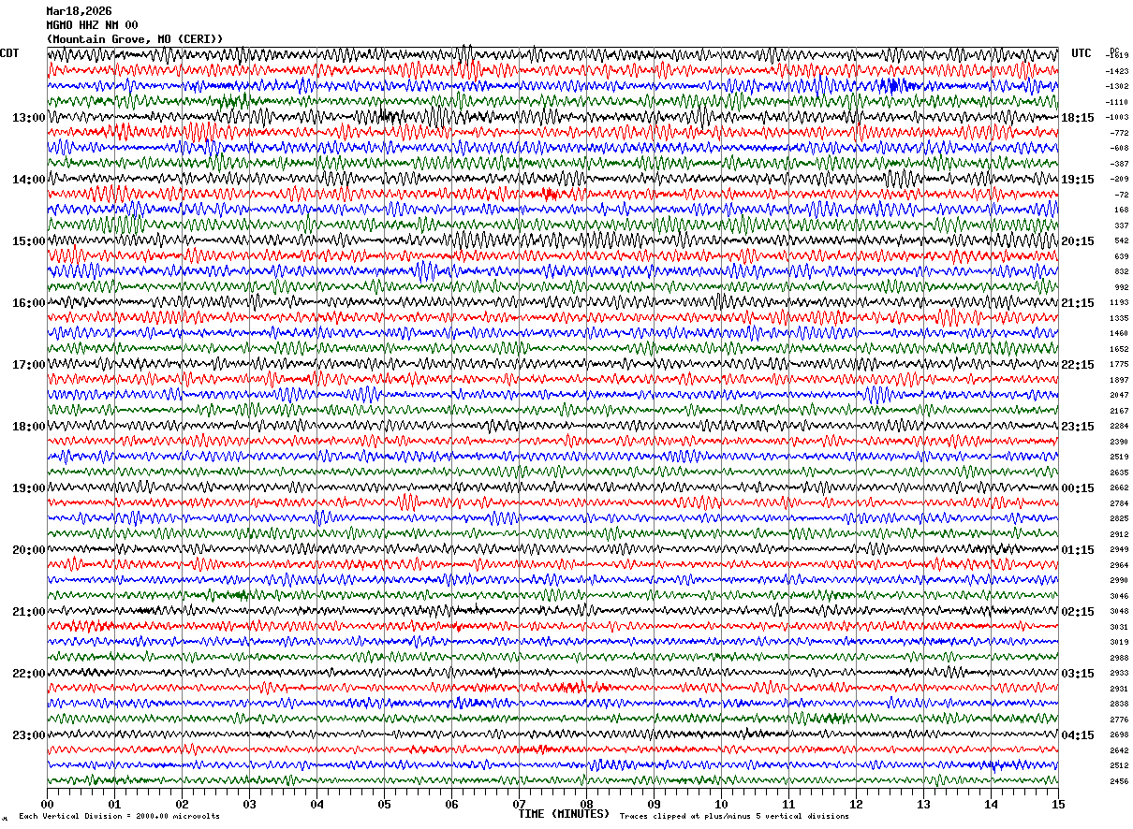Click the vertical division scale note

click(119, 816)
